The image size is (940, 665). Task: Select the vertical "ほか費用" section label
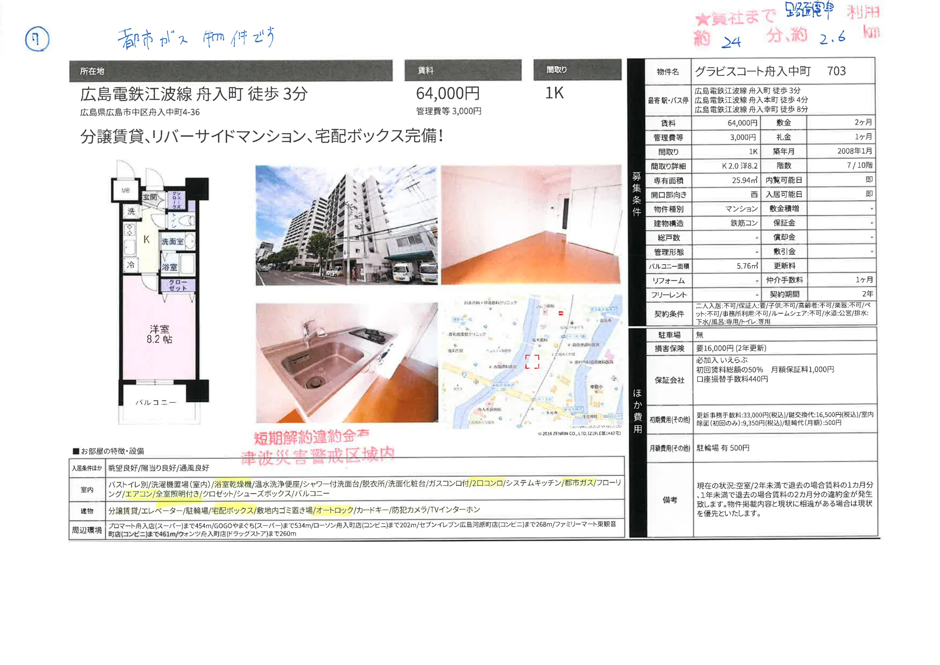click(x=638, y=411)
